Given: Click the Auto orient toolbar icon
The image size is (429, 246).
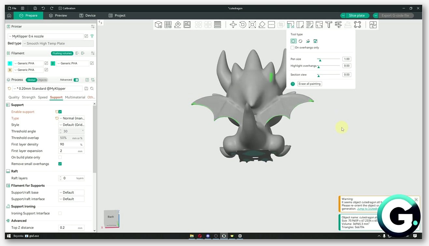Looking at the screenshot, I should pos(178,25).
